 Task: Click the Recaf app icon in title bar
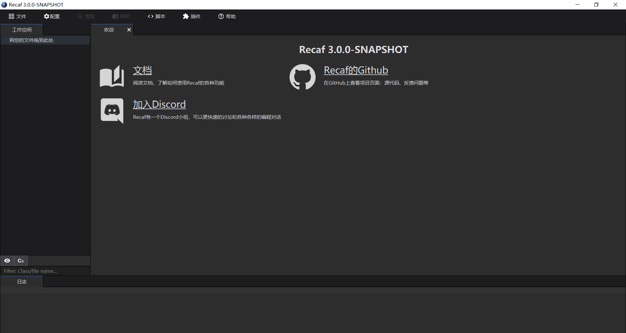coord(4,5)
